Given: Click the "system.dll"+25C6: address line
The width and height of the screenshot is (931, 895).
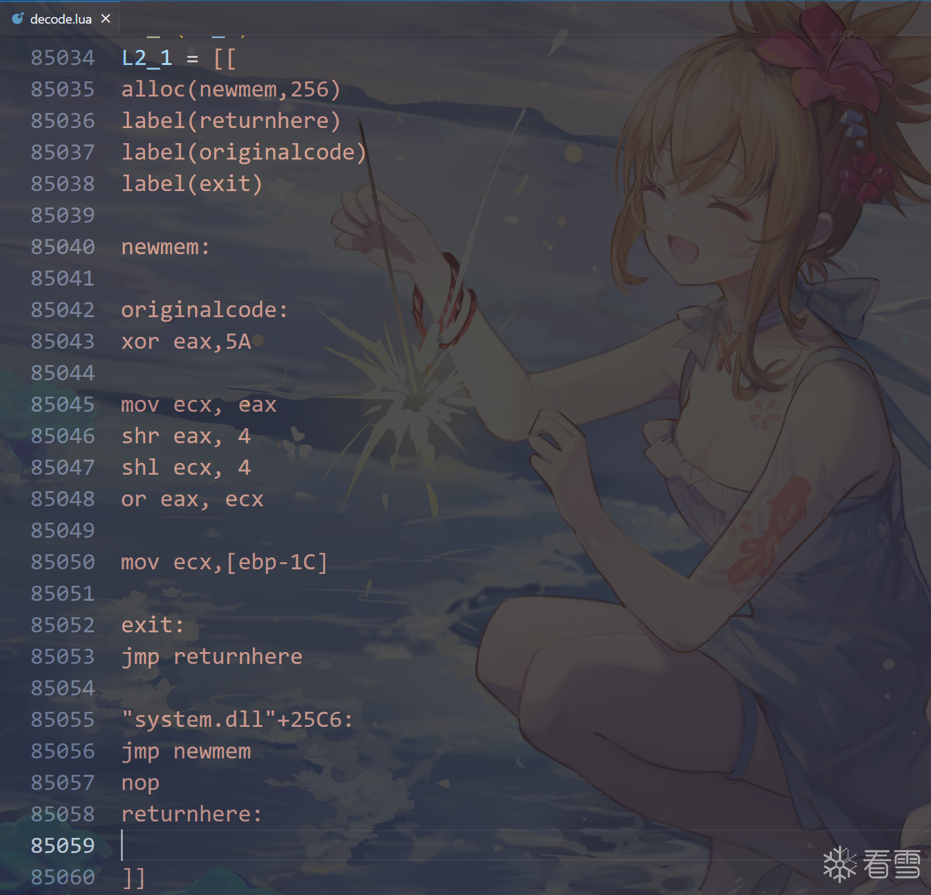Looking at the screenshot, I should tap(237, 720).
